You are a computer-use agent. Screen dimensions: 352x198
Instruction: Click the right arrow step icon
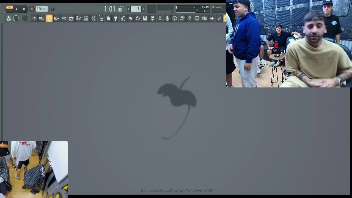pyautogui.click(x=212, y=18)
